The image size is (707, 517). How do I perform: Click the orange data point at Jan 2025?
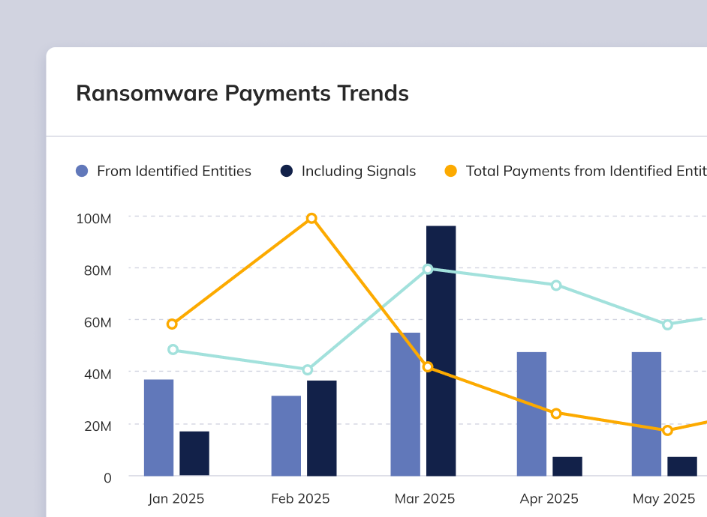(172, 324)
